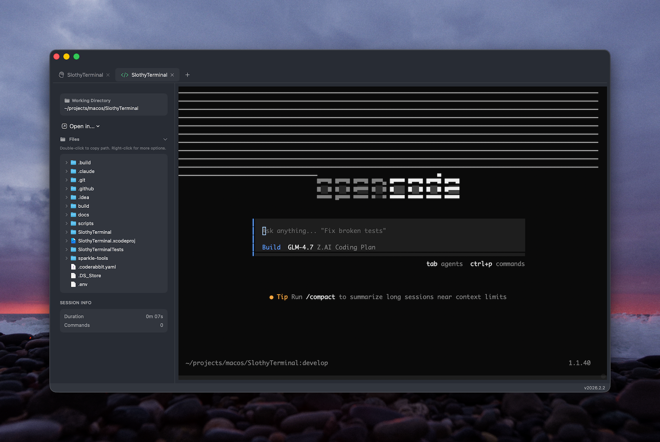Click the Claude icon on first tab
This screenshot has width=660, height=442.
pyautogui.click(x=61, y=75)
